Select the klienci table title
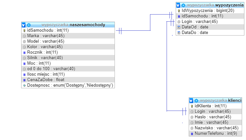246x140 pixels. (221, 101)
